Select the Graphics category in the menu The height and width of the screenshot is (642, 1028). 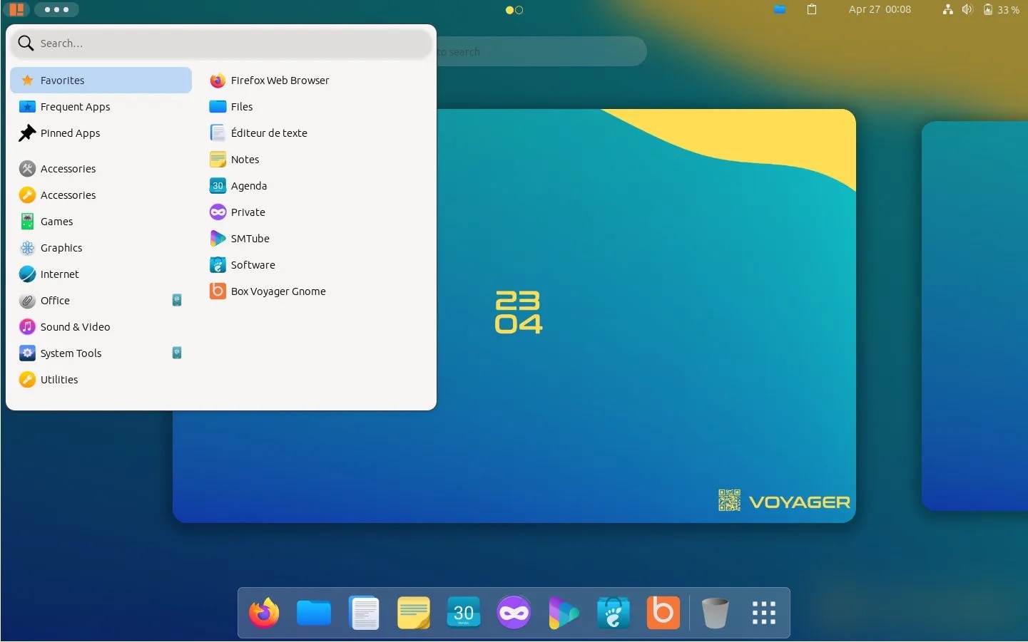tap(61, 247)
